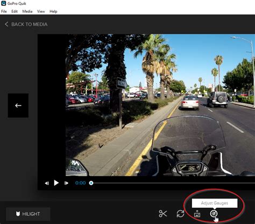Click the playhead on the timeline
Viewport: 255px width, 224px height.
point(91,183)
